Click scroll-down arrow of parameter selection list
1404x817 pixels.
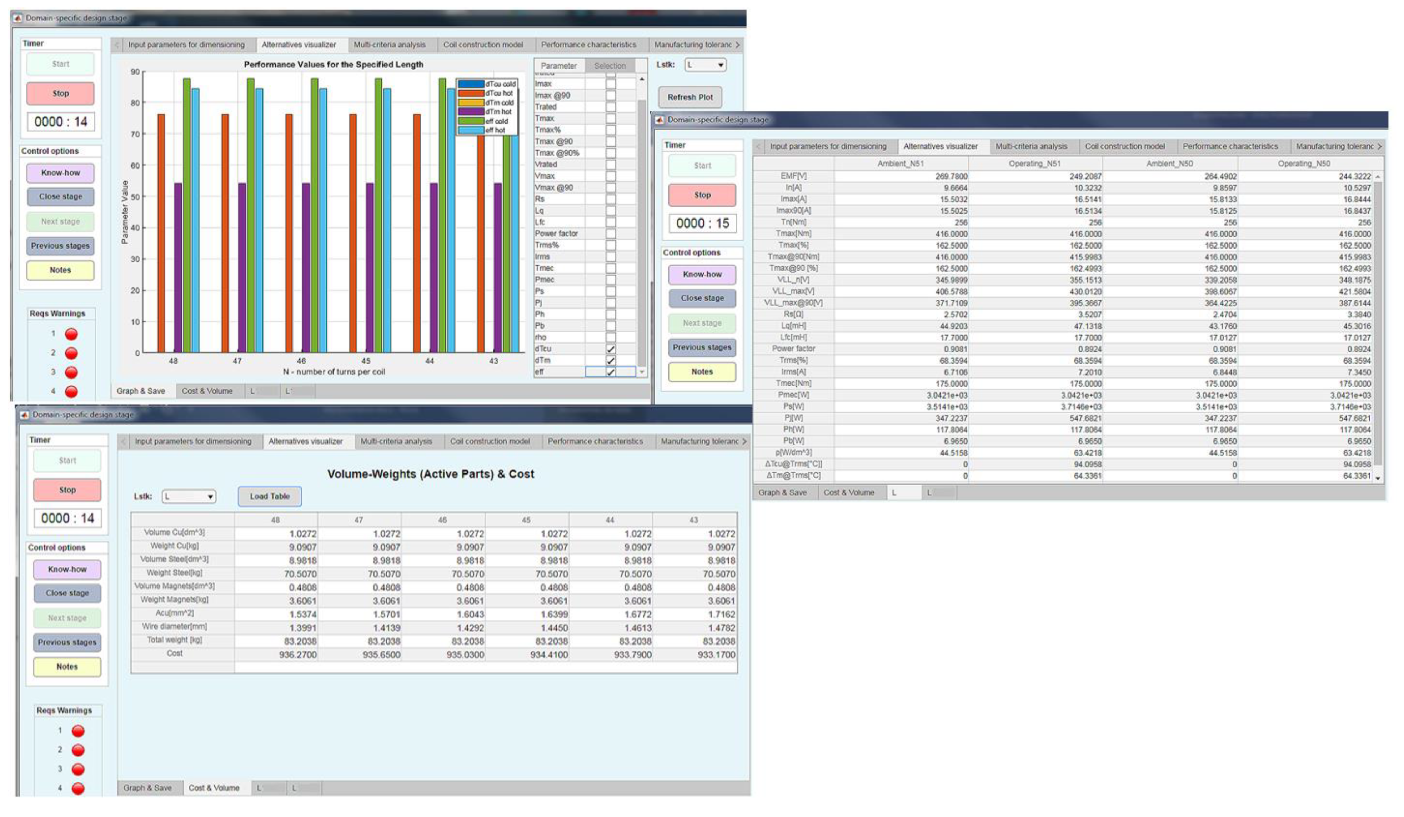pyautogui.click(x=642, y=372)
